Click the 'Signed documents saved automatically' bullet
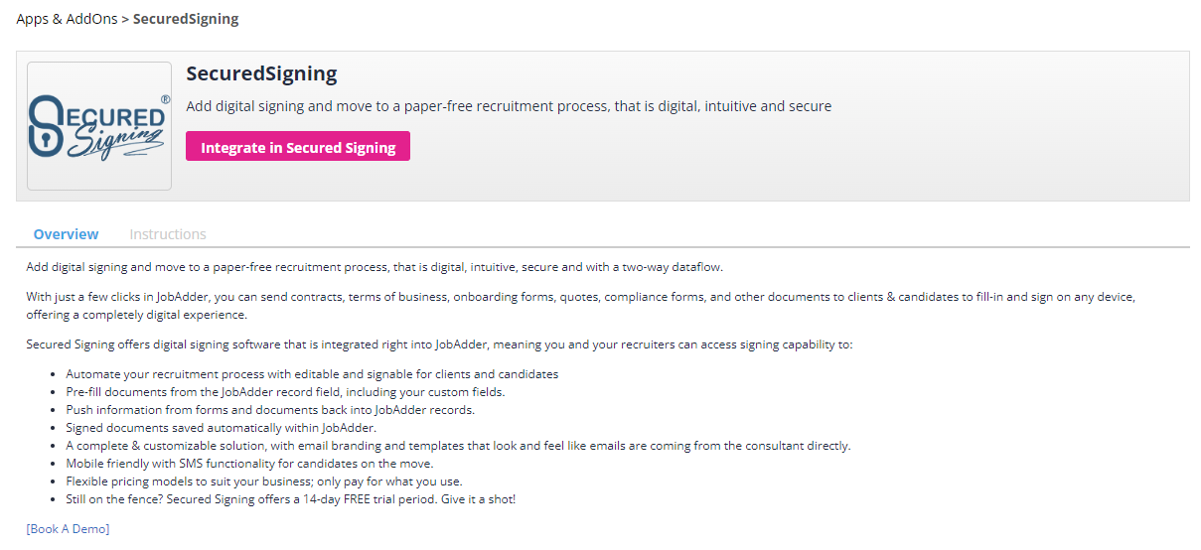 point(222,428)
